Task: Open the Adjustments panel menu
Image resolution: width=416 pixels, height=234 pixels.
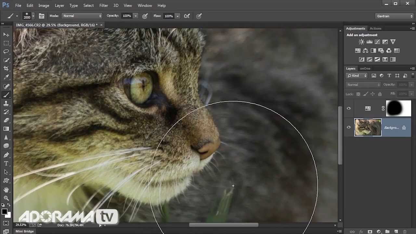Action: 412,29
